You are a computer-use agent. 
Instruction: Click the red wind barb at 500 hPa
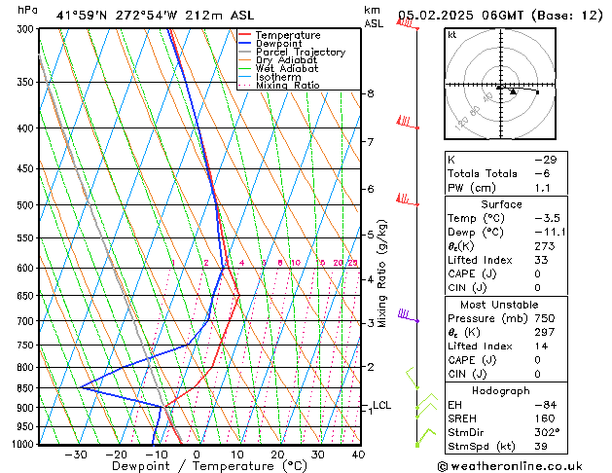pyautogui.click(x=408, y=200)
